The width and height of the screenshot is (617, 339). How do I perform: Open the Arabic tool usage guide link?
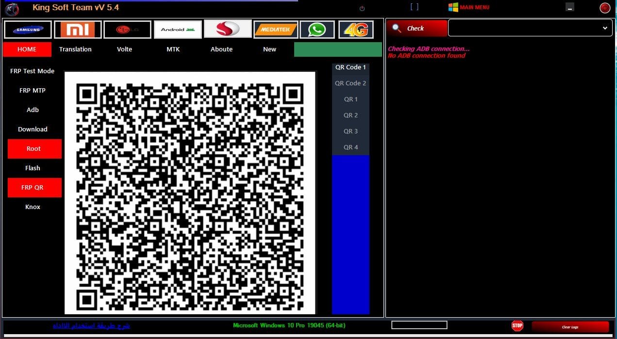(91, 325)
